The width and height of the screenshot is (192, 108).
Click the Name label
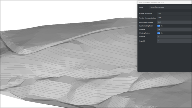pyautogui.click(x=141, y=7)
